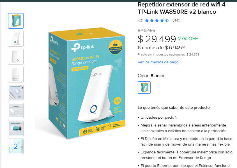Click Ver los medios de pago link

158,62
